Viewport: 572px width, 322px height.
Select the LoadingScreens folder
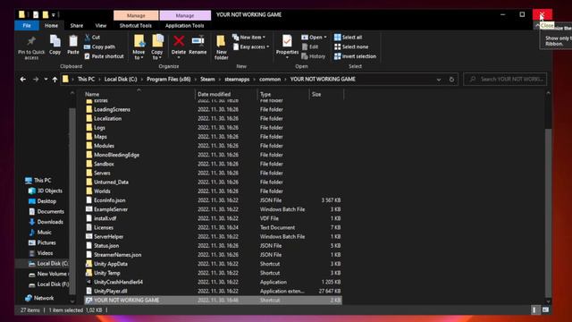point(112,109)
